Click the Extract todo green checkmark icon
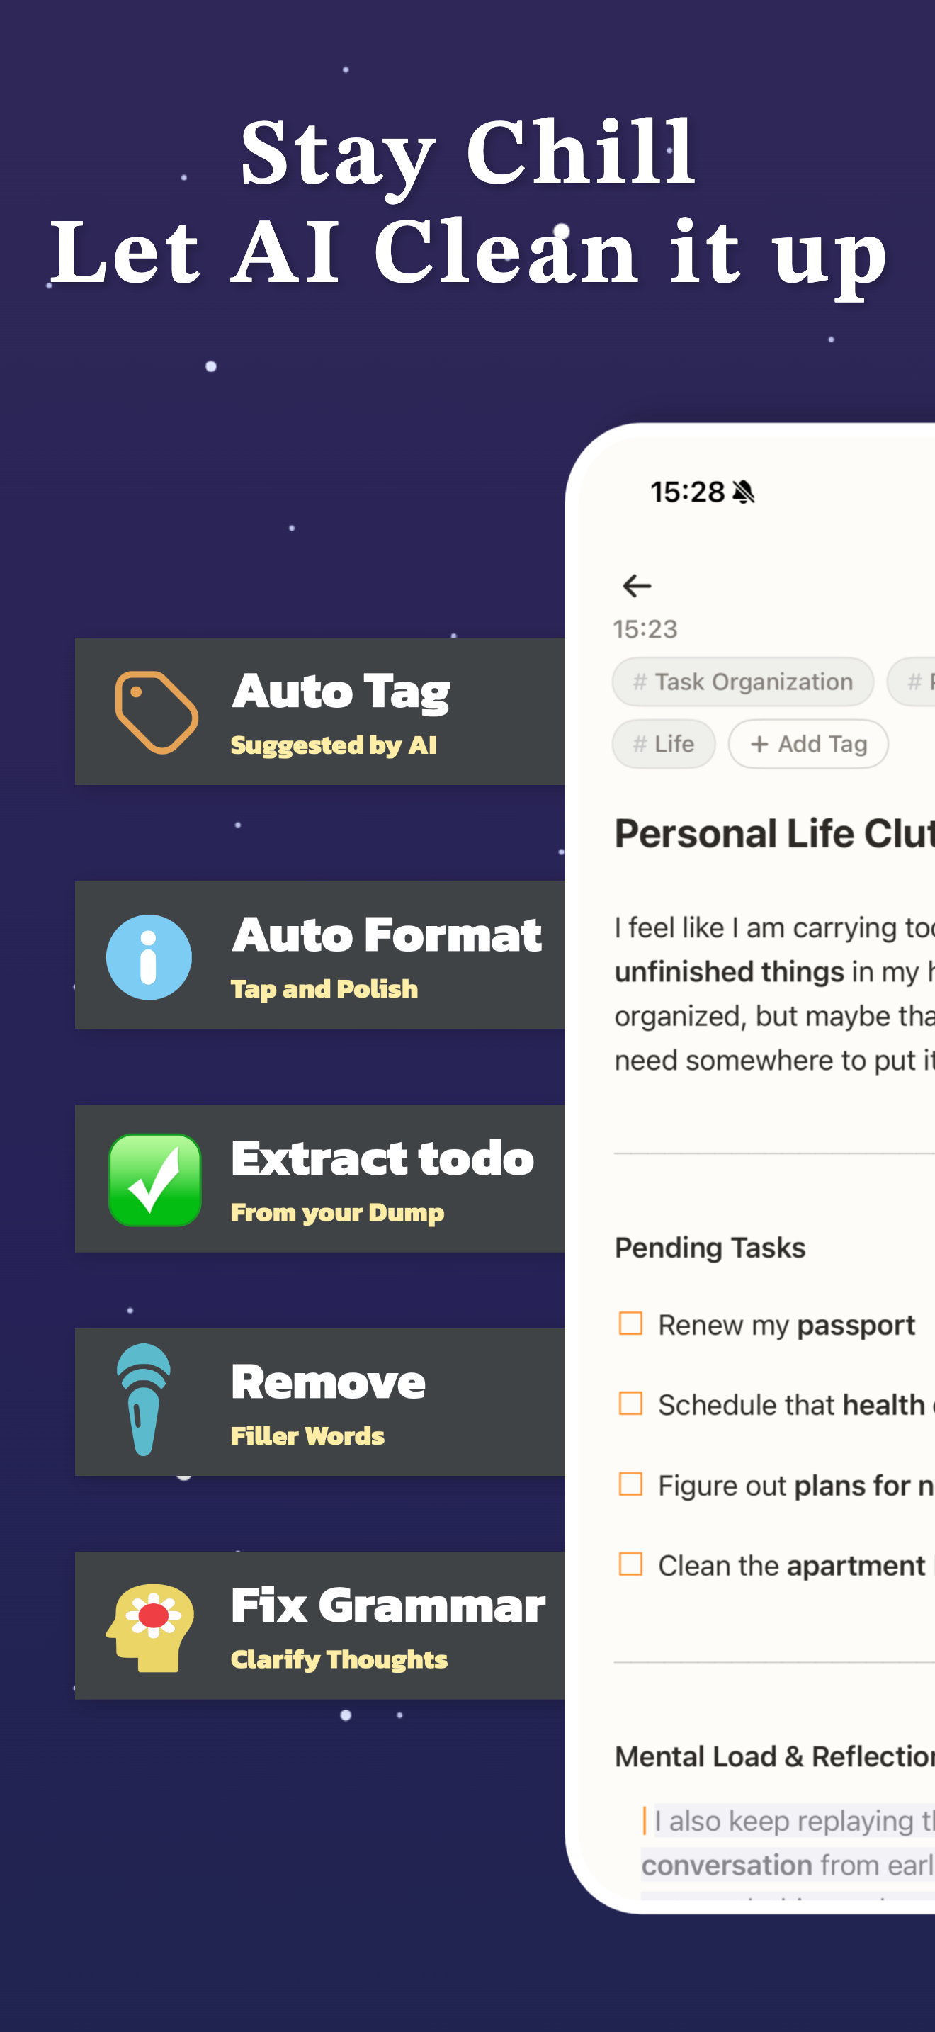 (x=154, y=1178)
